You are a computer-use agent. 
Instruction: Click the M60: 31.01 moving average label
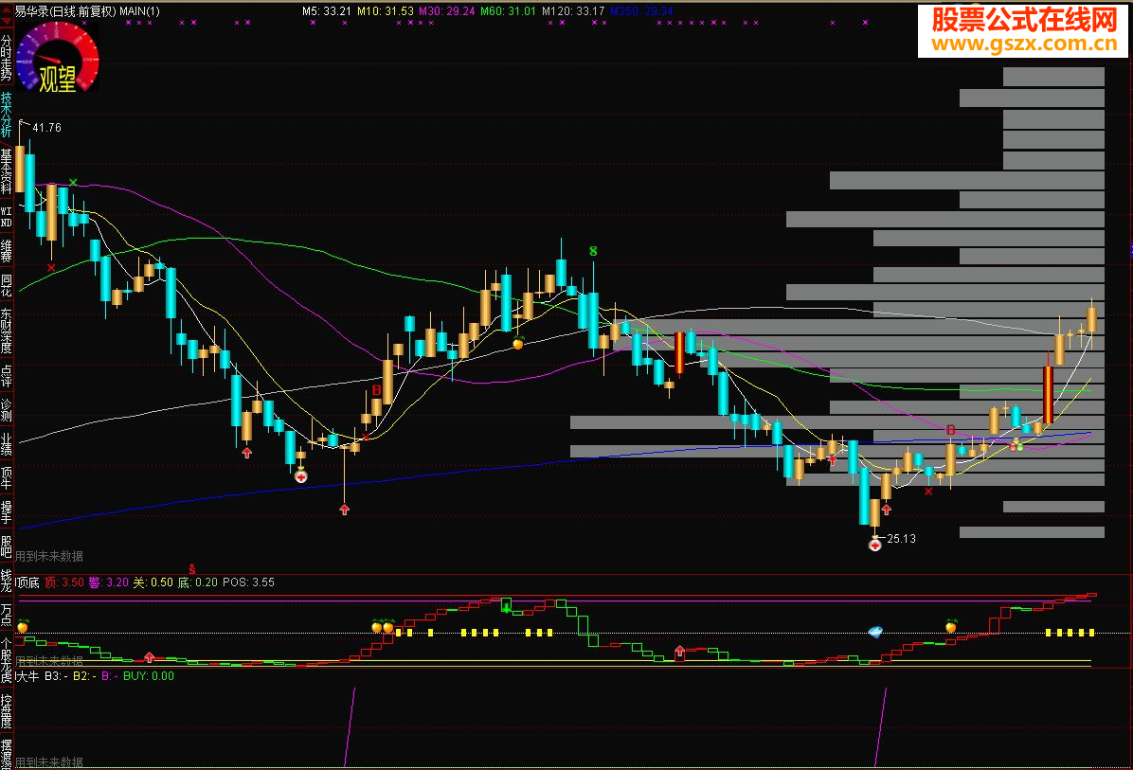click(x=509, y=10)
